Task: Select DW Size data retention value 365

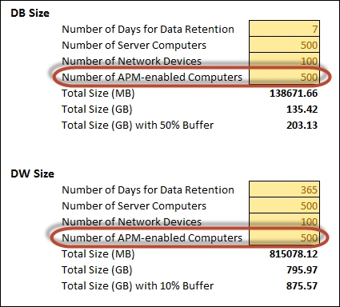Action: pos(284,189)
